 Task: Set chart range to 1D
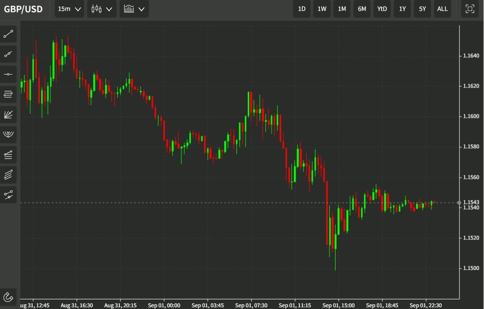302,9
